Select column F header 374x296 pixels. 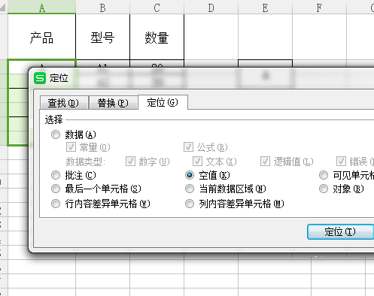pos(319,7)
